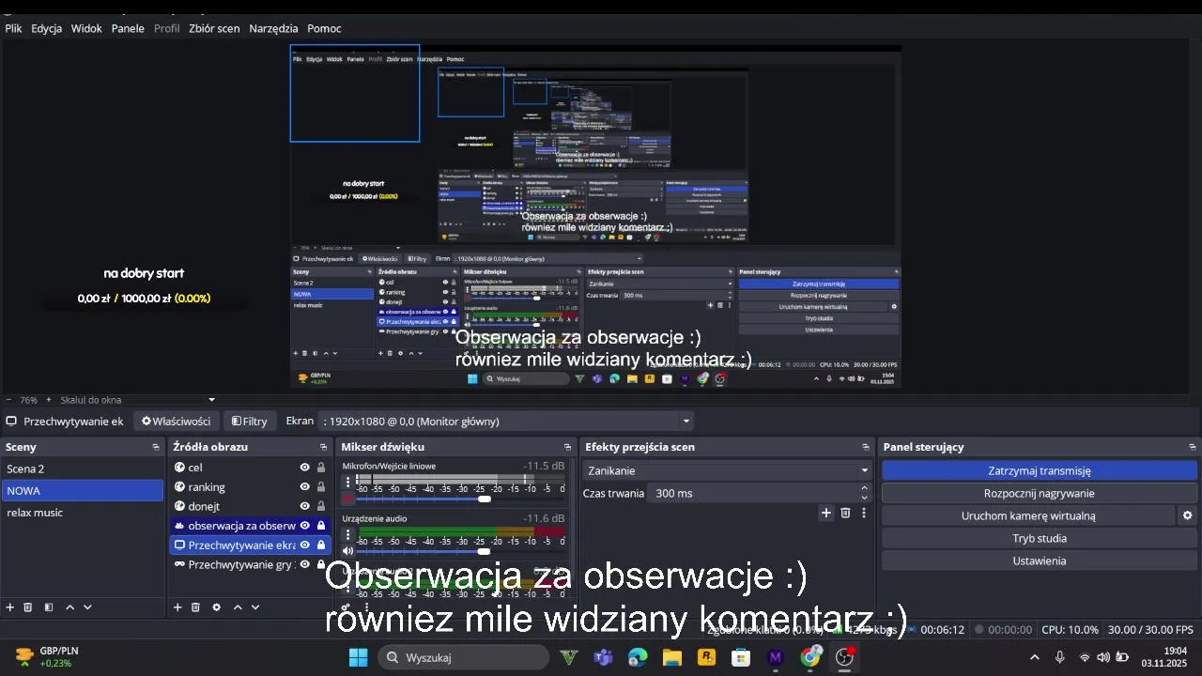Undock the Źródła obrazu panel
This screenshot has height=676, width=1202.
324,447
